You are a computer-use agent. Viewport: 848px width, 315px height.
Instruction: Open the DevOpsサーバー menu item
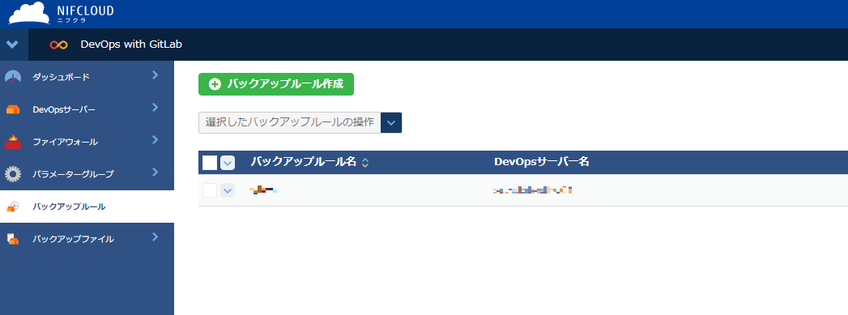coord(87,109)
